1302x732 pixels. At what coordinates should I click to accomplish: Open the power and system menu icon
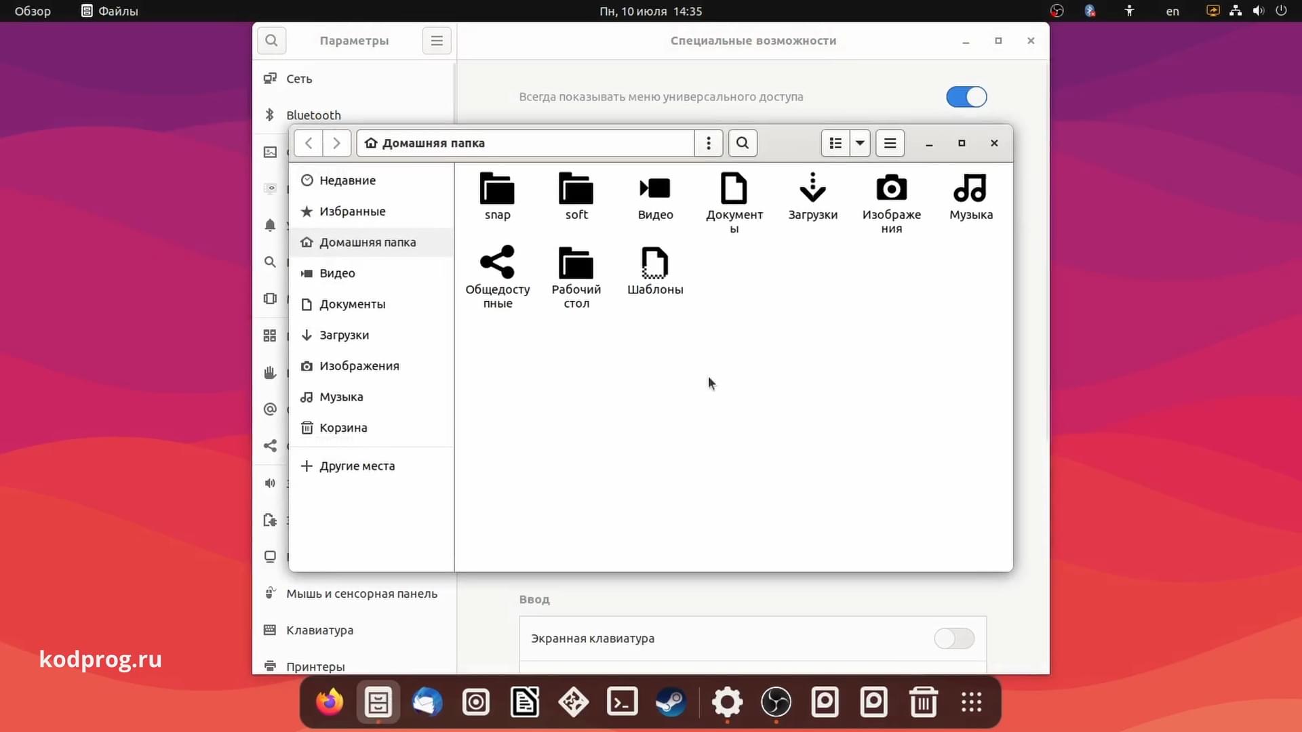coord(1281,11)
